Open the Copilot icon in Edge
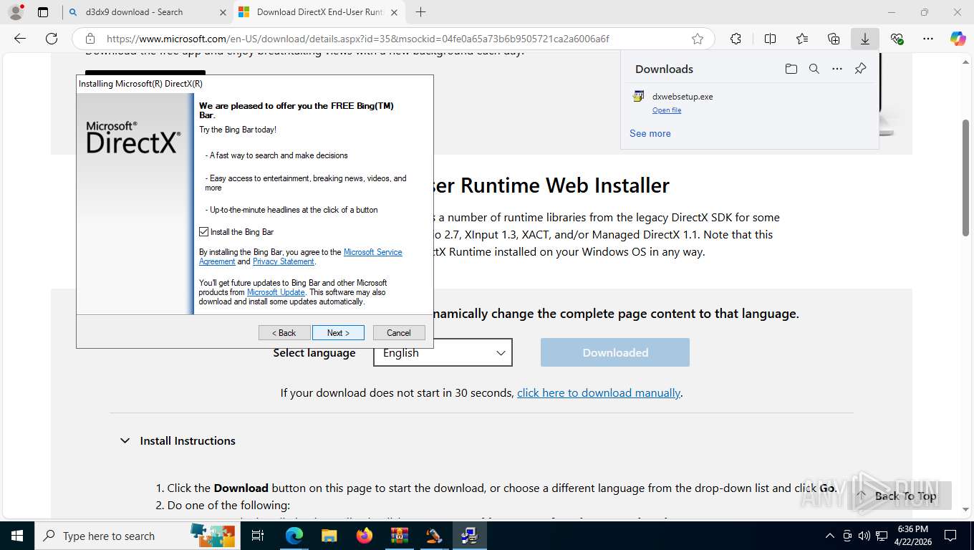 (x=958, y=39)
